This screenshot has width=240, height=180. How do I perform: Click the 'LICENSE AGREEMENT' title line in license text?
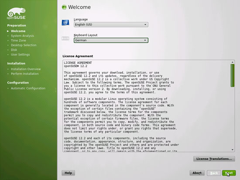coord(78,63)
